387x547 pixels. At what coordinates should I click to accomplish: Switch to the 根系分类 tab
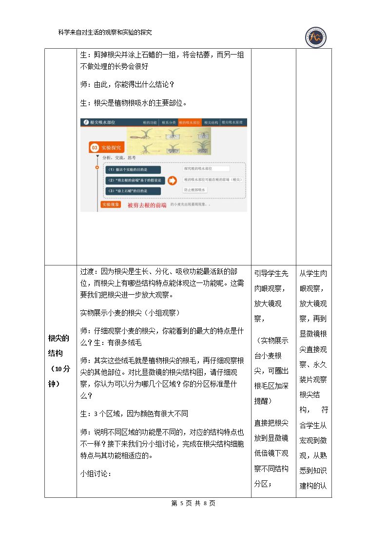point(169,122)
